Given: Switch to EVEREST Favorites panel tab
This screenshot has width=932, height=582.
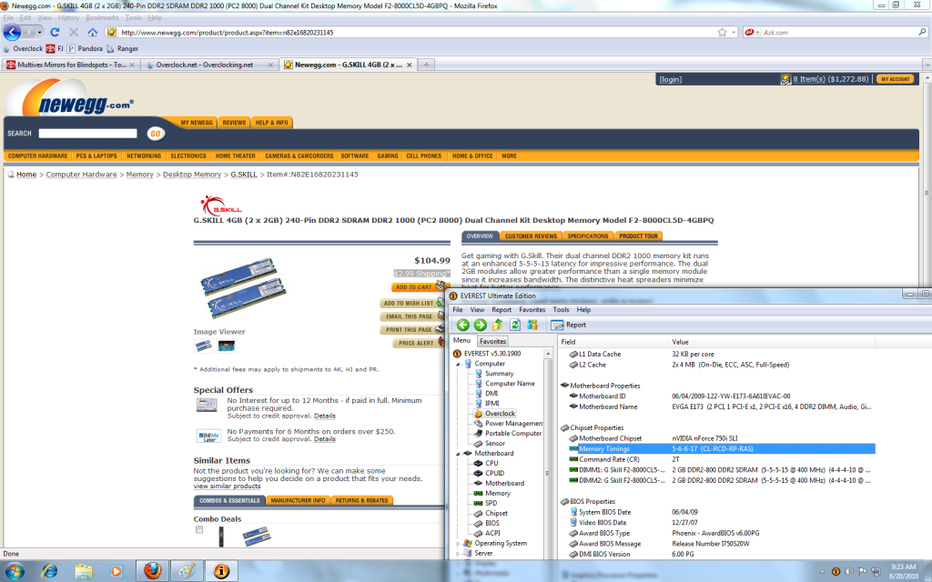Looking at the screenshot, I should [492, 342].
